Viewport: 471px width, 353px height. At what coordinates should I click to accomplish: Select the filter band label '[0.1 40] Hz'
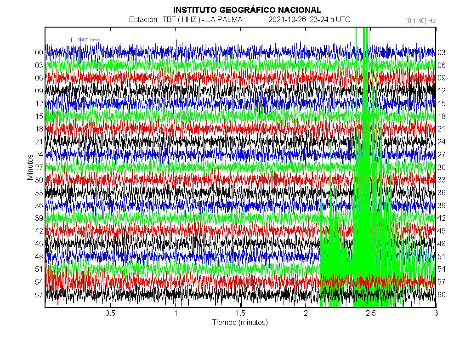420,21
